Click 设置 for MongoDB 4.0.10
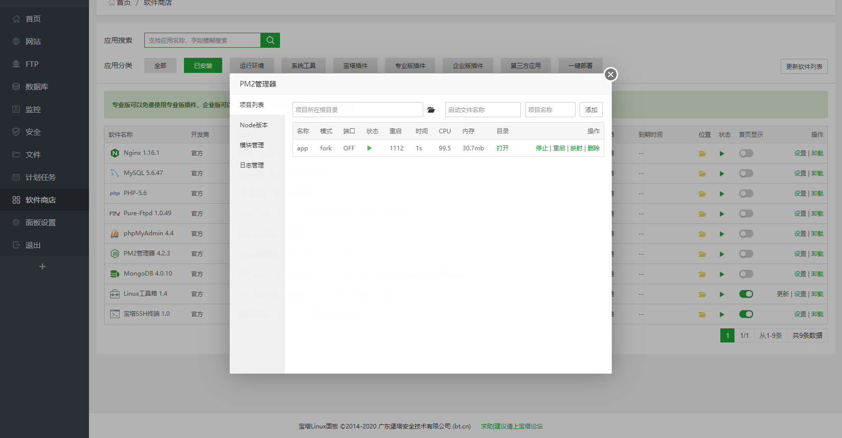Image resolution: width=842 pixels, height=438 pixels. coord(800,274)
